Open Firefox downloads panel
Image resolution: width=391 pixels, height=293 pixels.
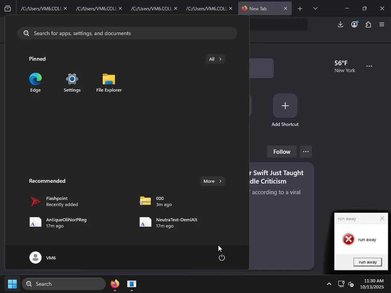(340, 24)
